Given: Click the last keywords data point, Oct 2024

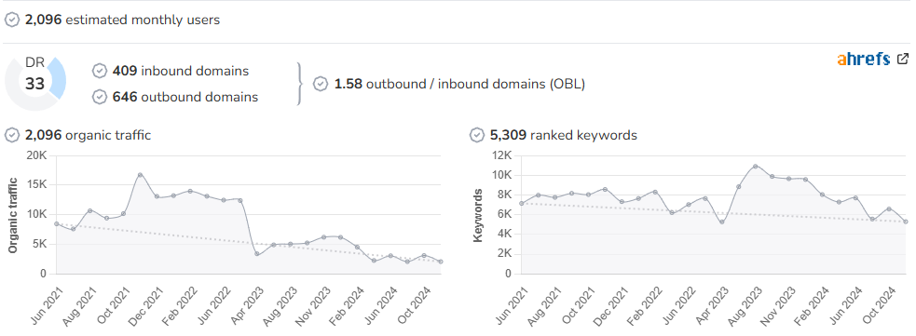Looking at the screenshot, I should [x=906, y=222].
